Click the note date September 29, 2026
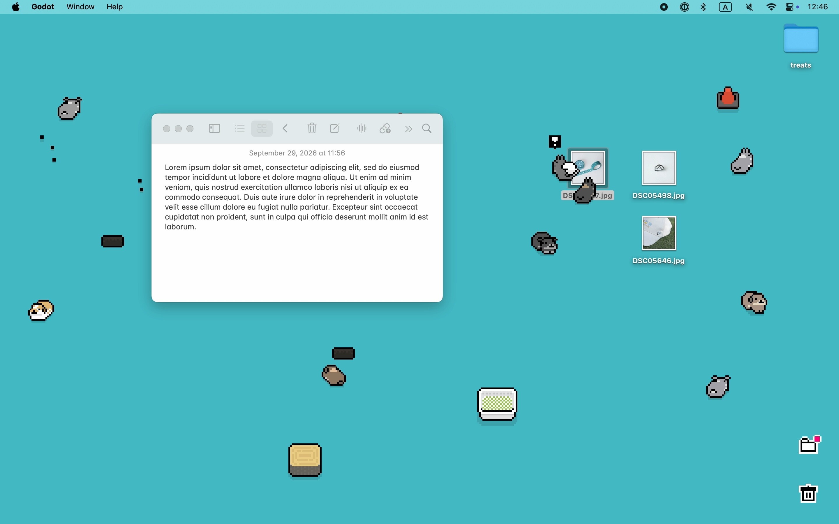This screenshot has height=524, width=839. (297, 153)
